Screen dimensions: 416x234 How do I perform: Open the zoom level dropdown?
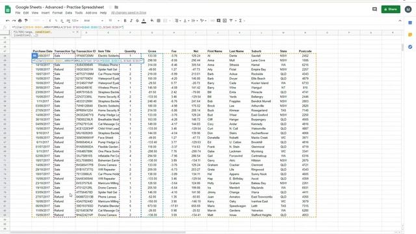[38, 21]
